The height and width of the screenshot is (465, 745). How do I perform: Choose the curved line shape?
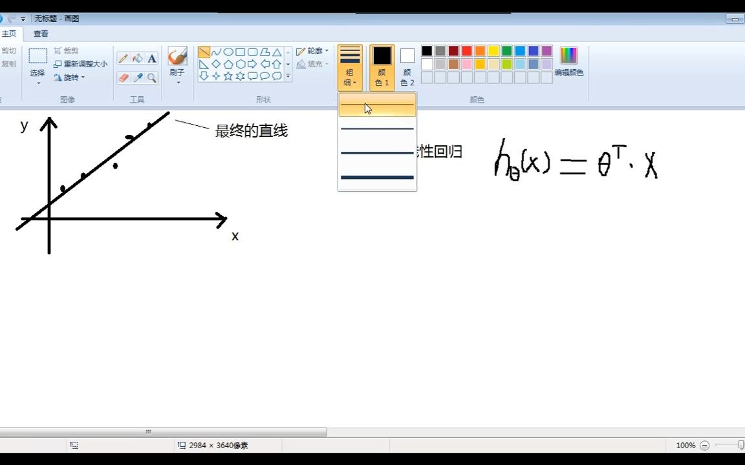(217, 52)
